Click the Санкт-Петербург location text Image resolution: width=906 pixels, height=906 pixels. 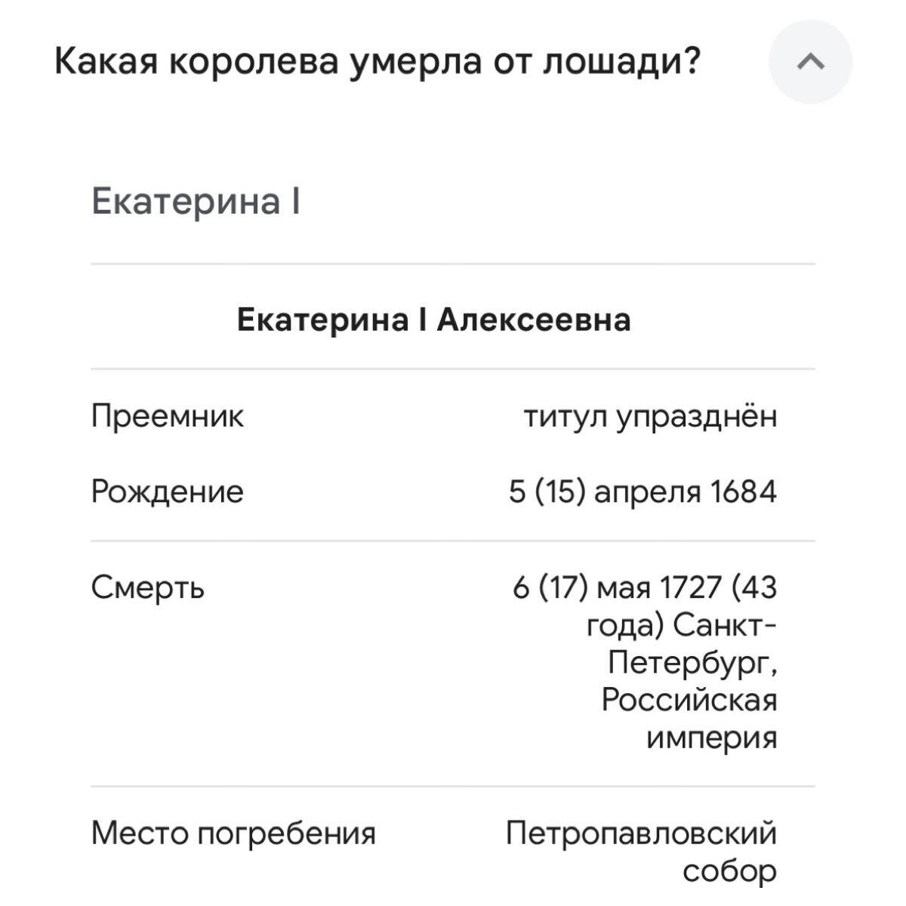click(x=695, y=646)
